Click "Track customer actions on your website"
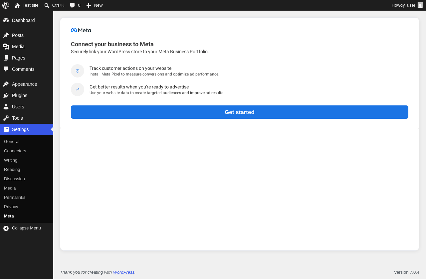This screenshot has height=279, width=426. point(130,68)
